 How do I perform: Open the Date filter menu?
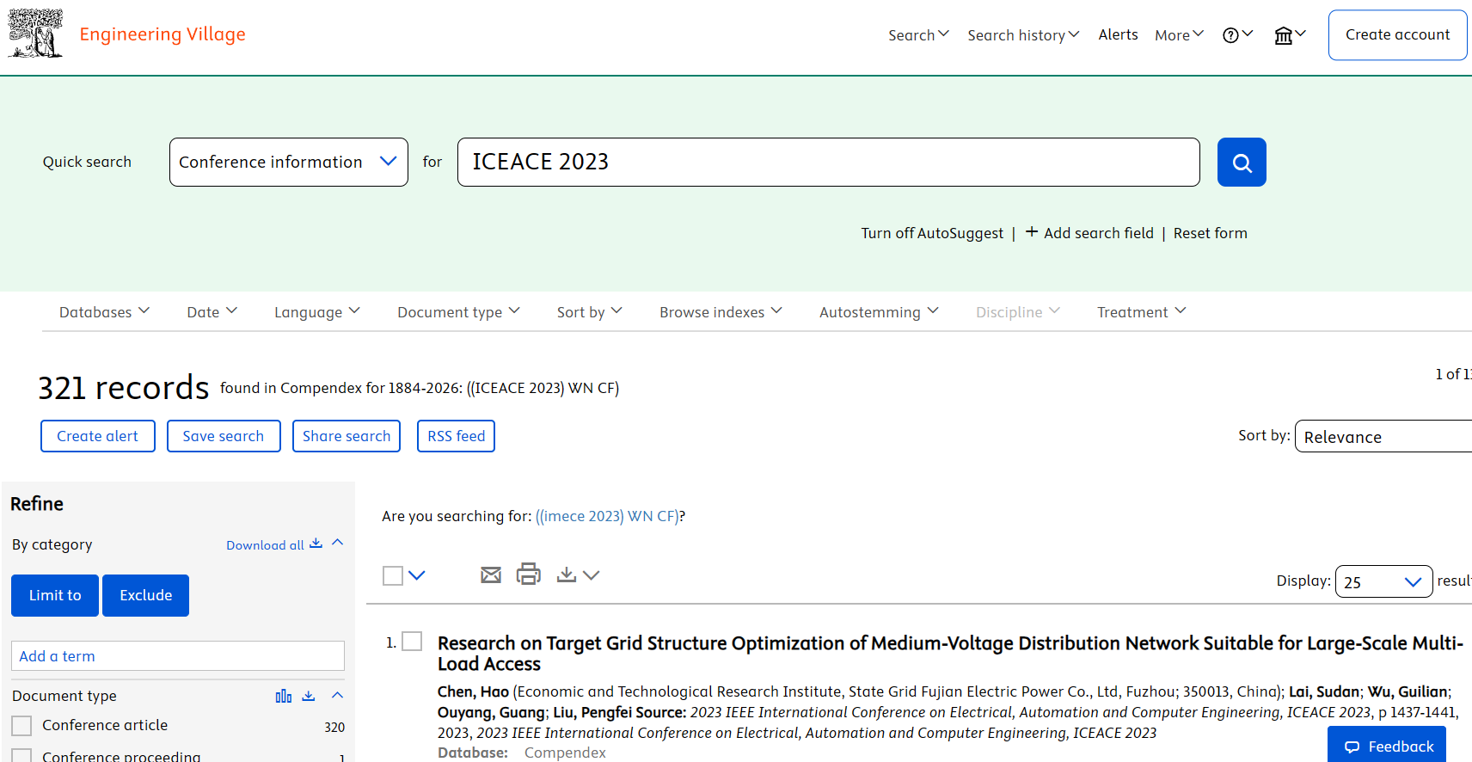click(x=212, y=311)
